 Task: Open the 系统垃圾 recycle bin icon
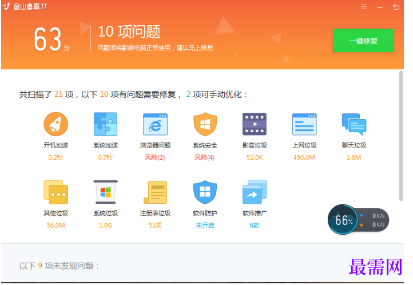[105, 192]
